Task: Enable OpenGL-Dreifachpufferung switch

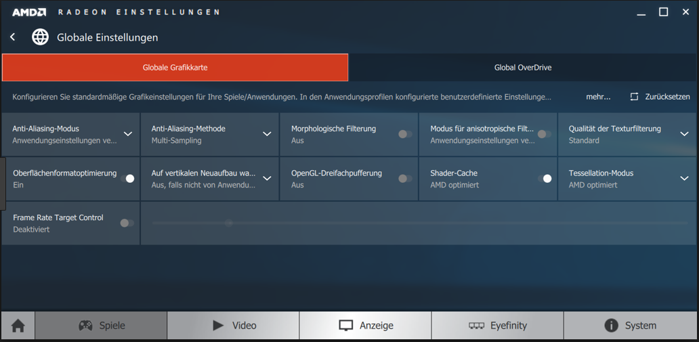Action: 405,178
